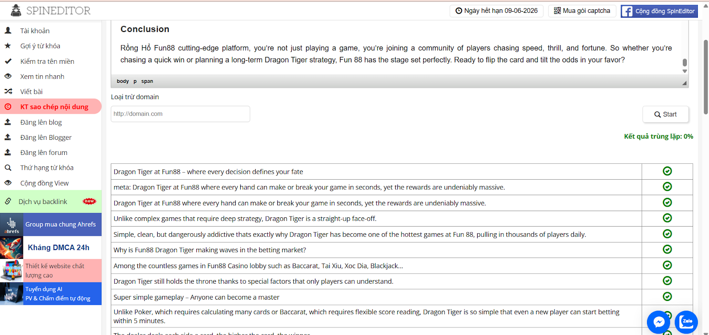
Task: Open the Tuyển dụng AI PV banner
Action: tap(51, 293)
